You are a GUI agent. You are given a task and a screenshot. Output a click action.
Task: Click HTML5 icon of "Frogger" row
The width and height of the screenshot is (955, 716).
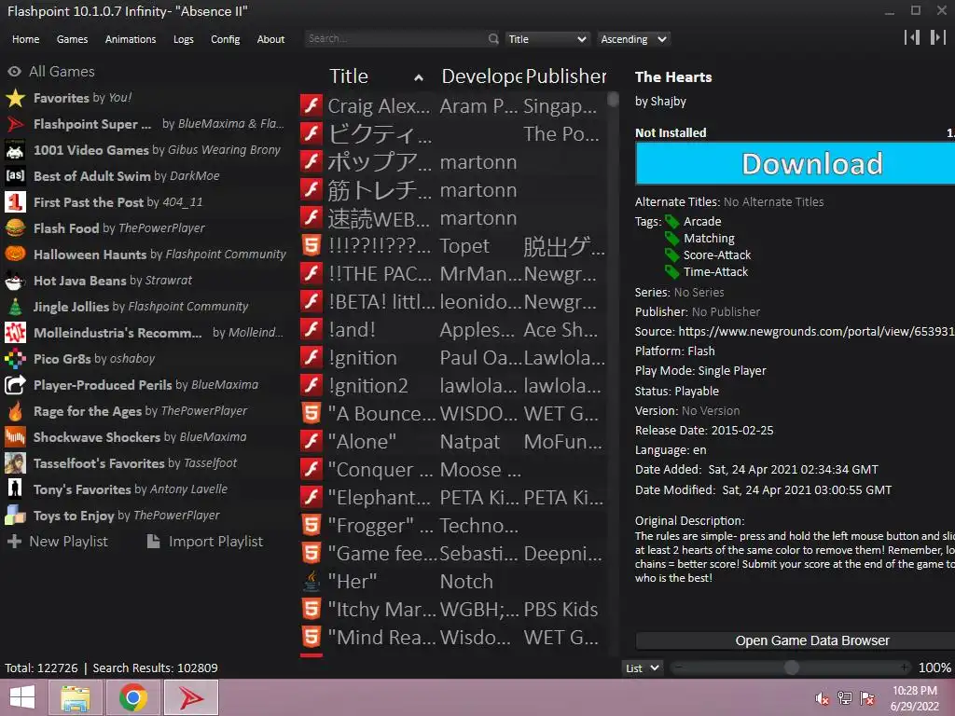pos(311,526)
